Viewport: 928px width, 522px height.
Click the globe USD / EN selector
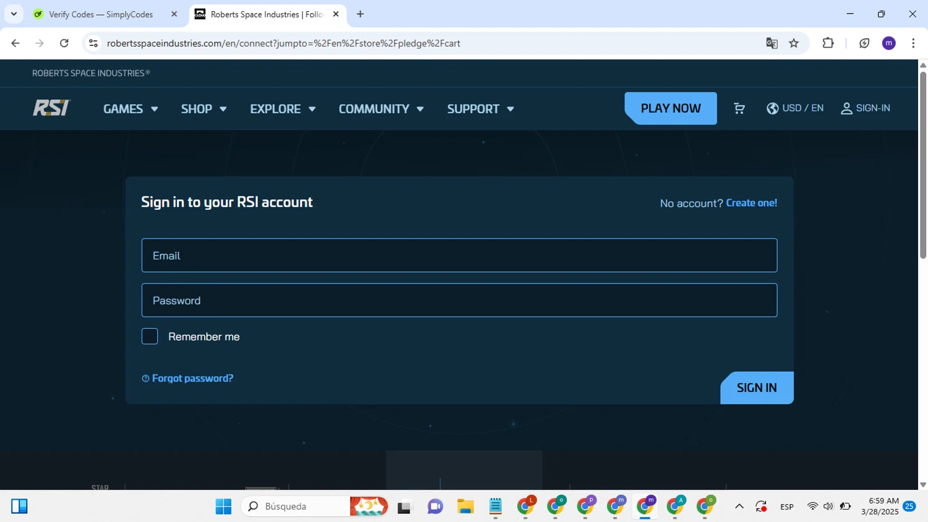795,108
